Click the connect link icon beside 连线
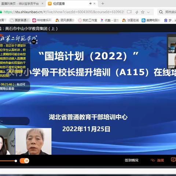The height and width of the screenshot is (176, 176). (153, 160)
